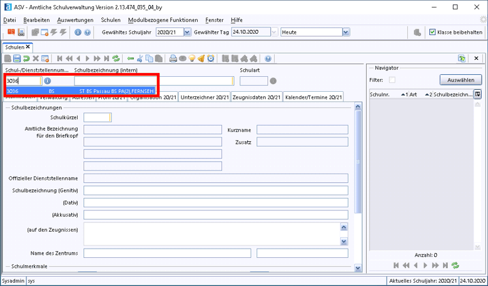The image size is (488, 286).
Task: Click the green left arrow back icon
Action: pos(130,58)
